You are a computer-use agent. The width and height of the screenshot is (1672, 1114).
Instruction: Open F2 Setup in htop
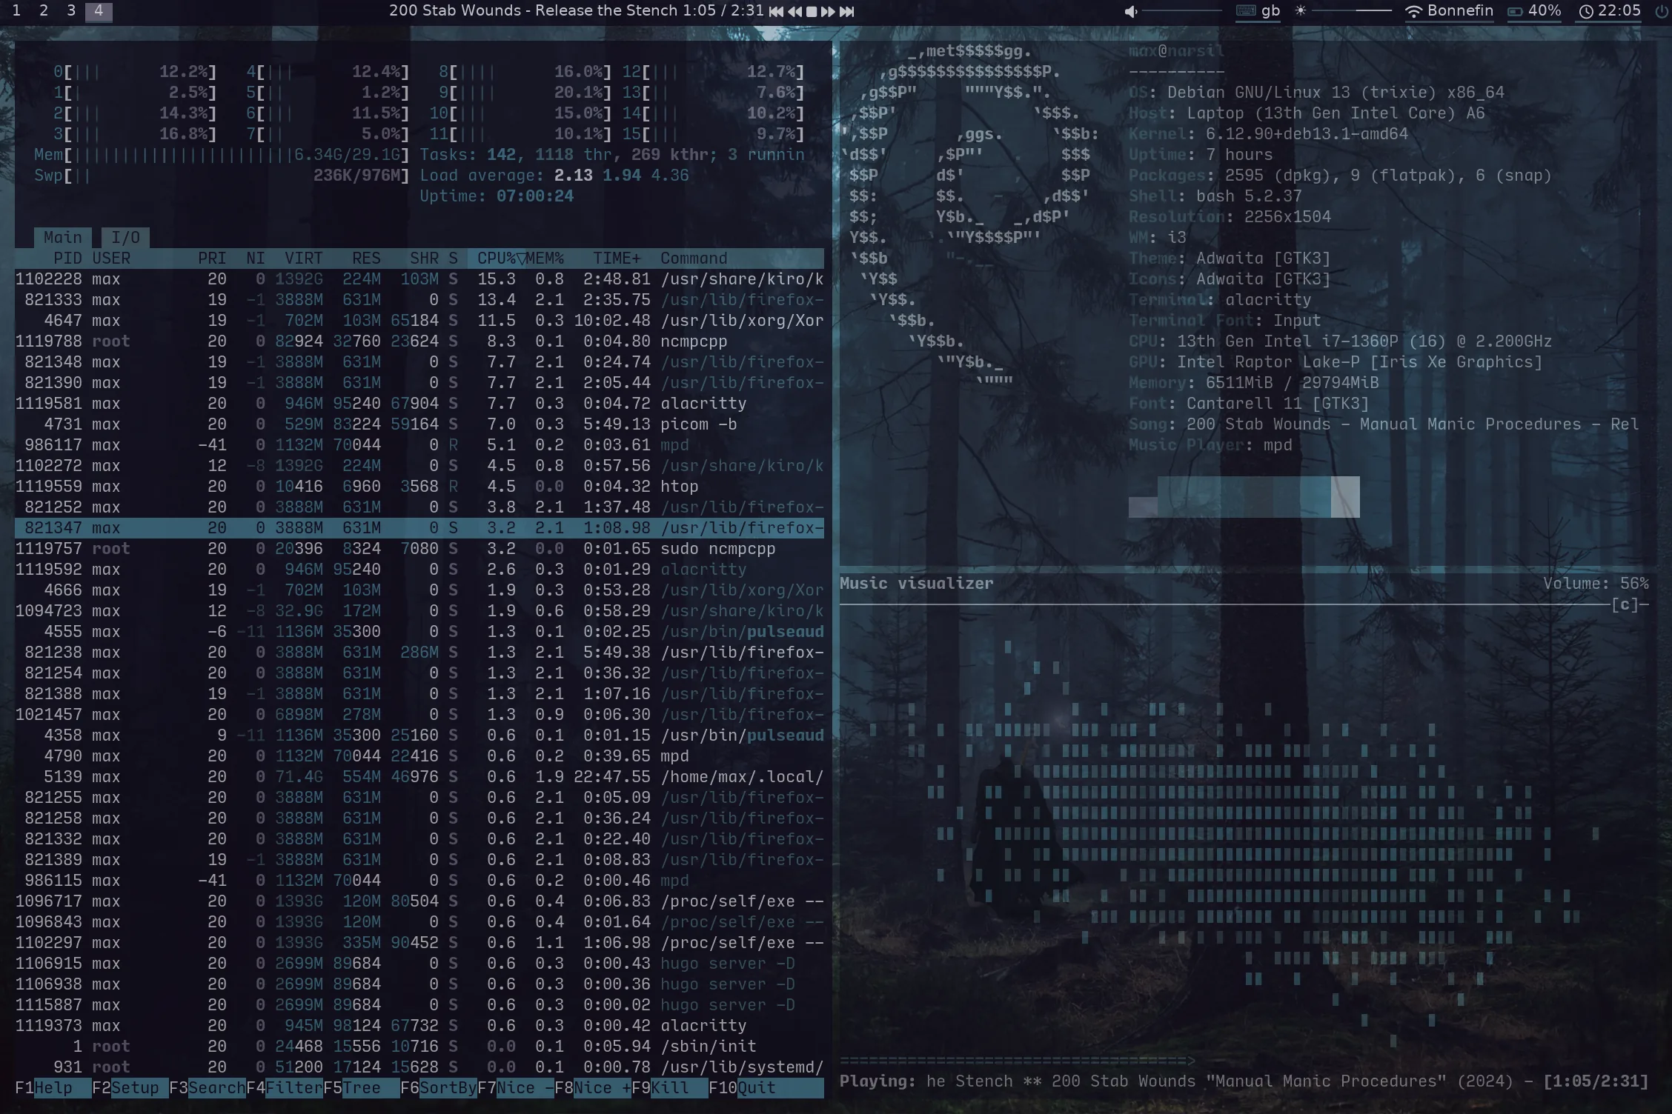(130, 1088)
